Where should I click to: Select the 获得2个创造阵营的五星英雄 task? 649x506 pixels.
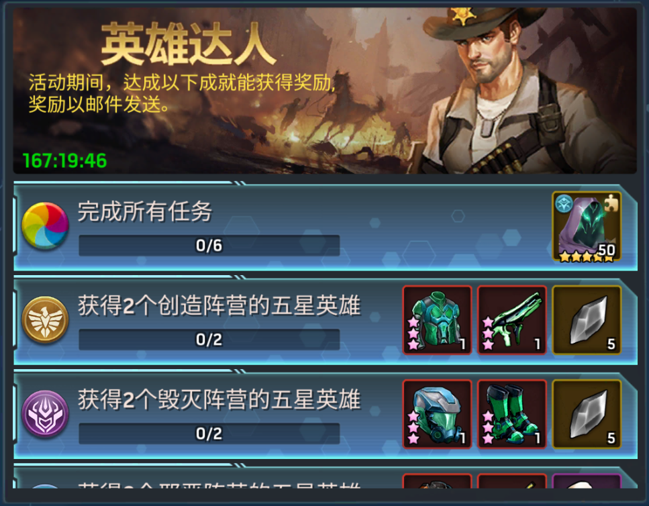[x=326, y=321]
